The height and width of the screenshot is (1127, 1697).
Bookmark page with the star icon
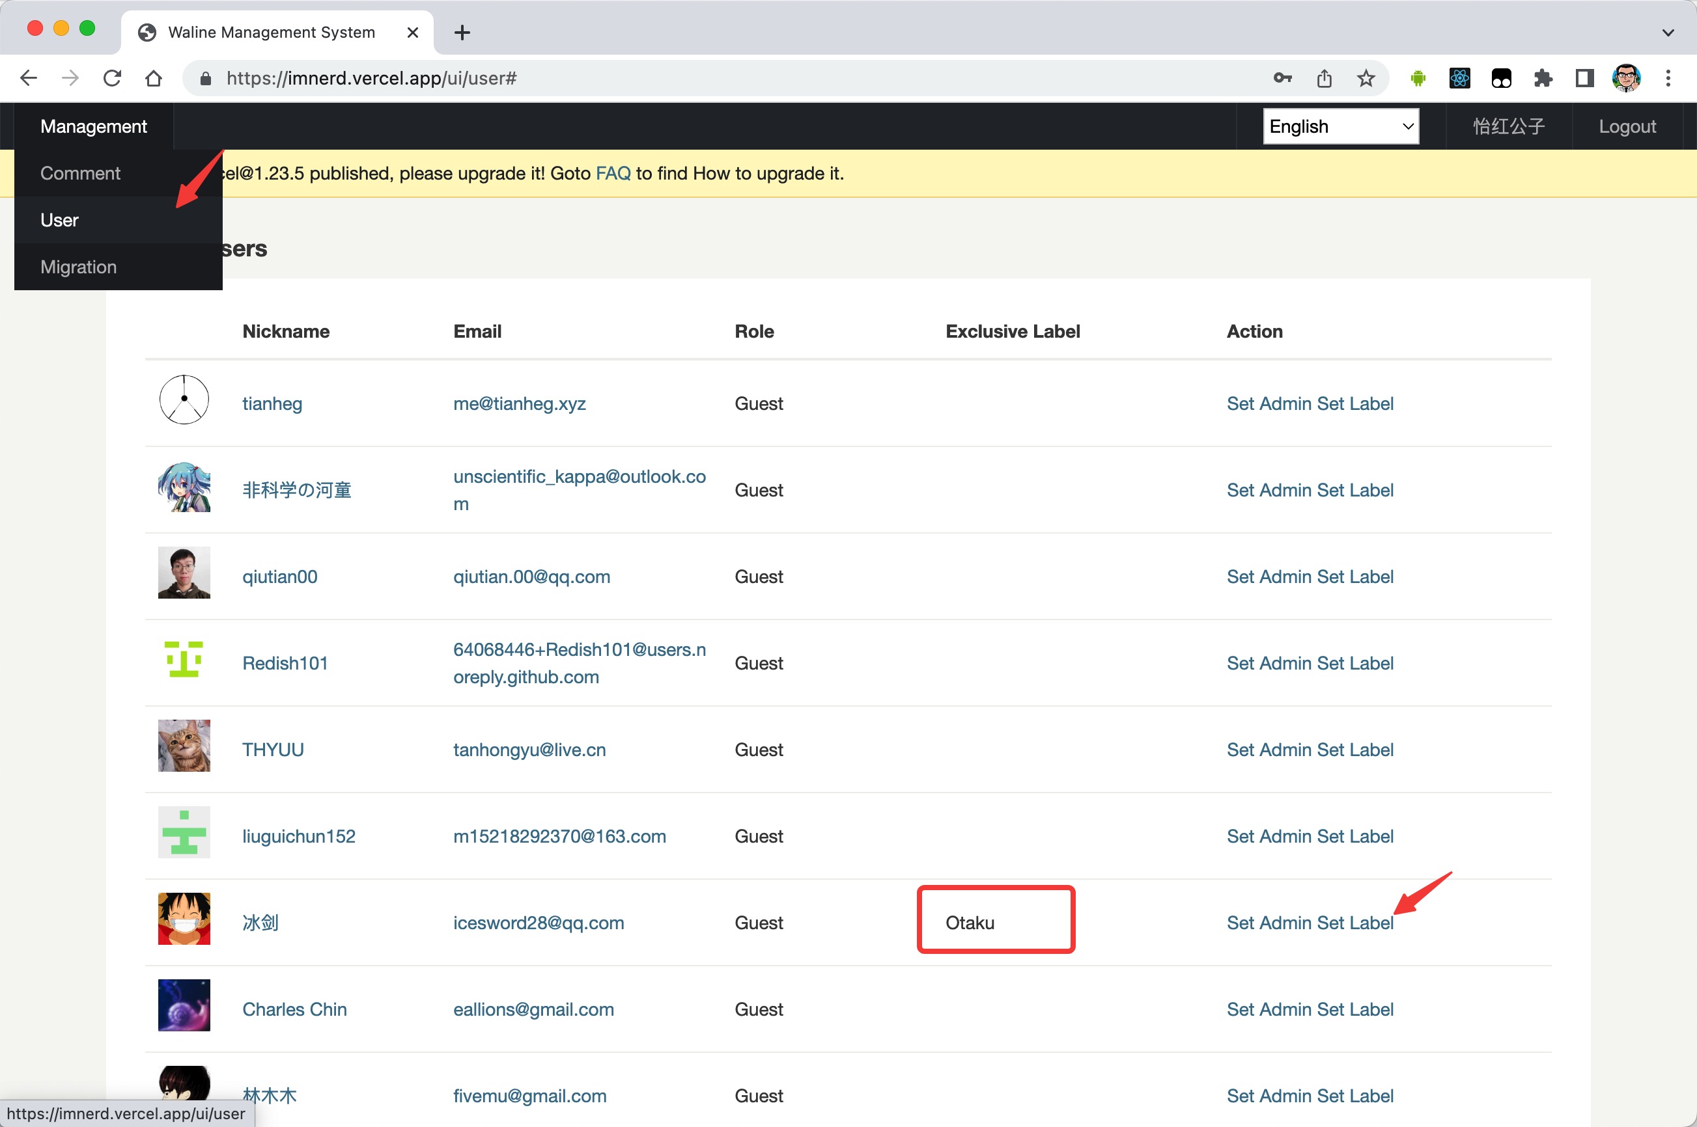point(1366,78)
